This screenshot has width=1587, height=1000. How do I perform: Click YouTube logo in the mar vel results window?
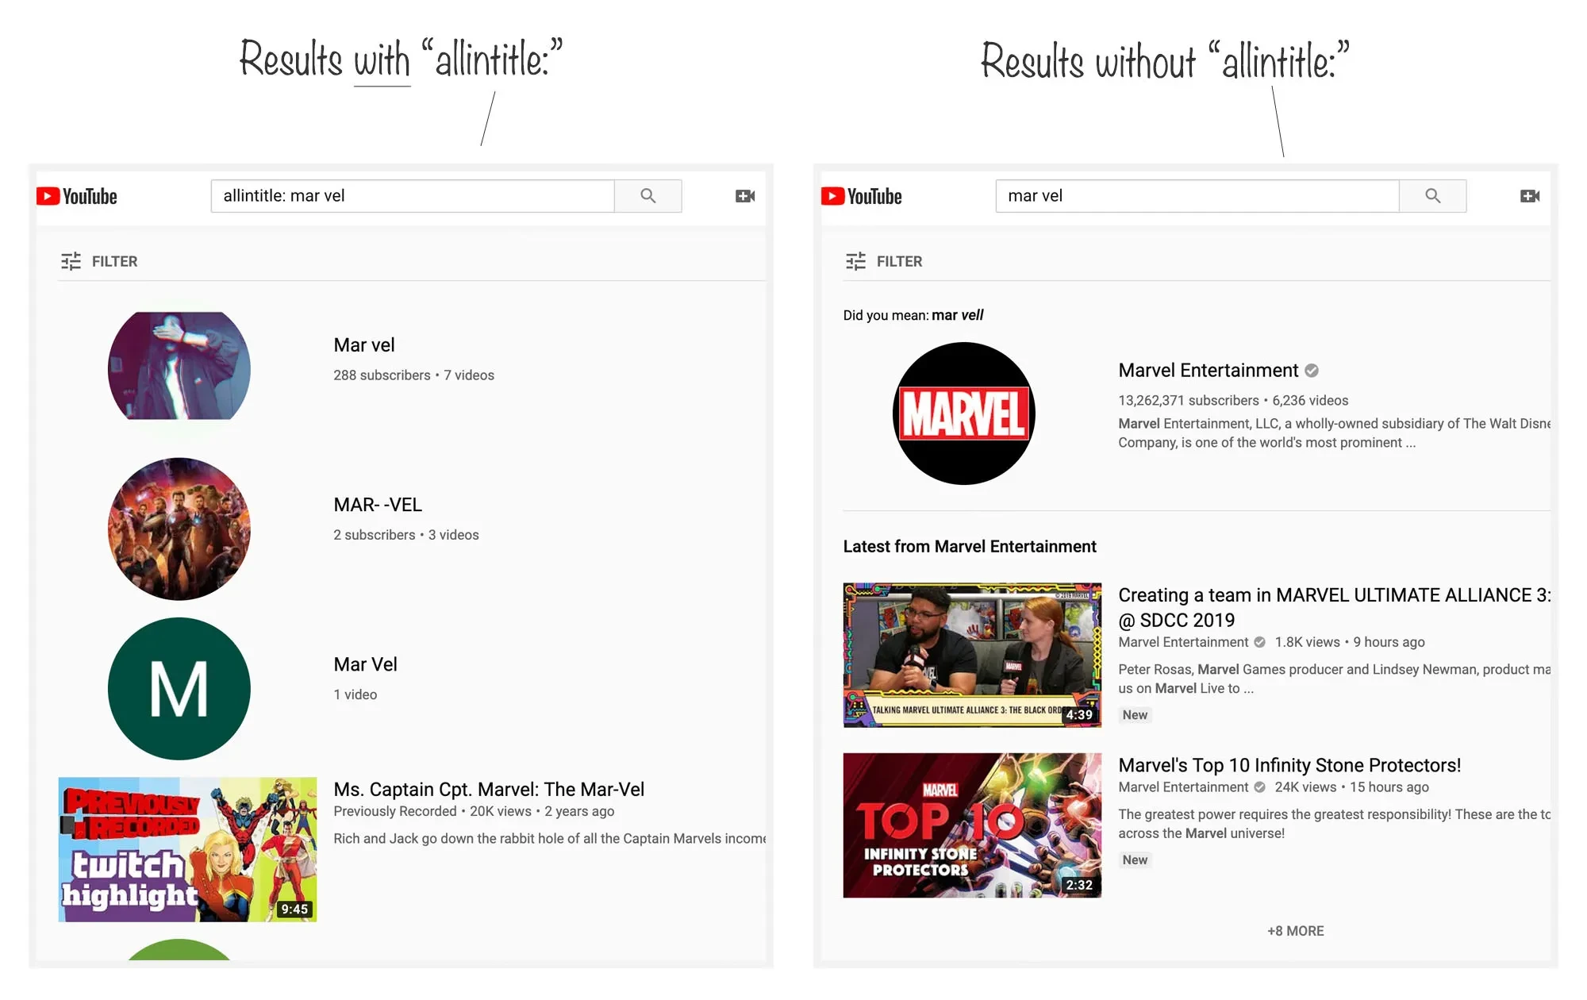[x=862, y=196]
